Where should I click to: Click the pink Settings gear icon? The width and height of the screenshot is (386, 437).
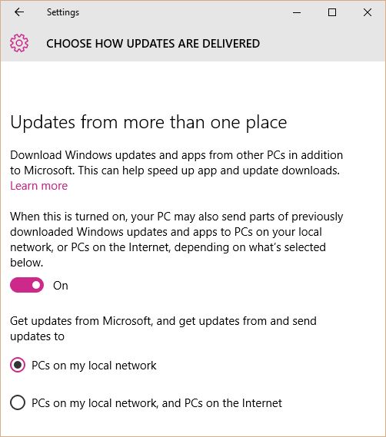[x=19, y=43]
